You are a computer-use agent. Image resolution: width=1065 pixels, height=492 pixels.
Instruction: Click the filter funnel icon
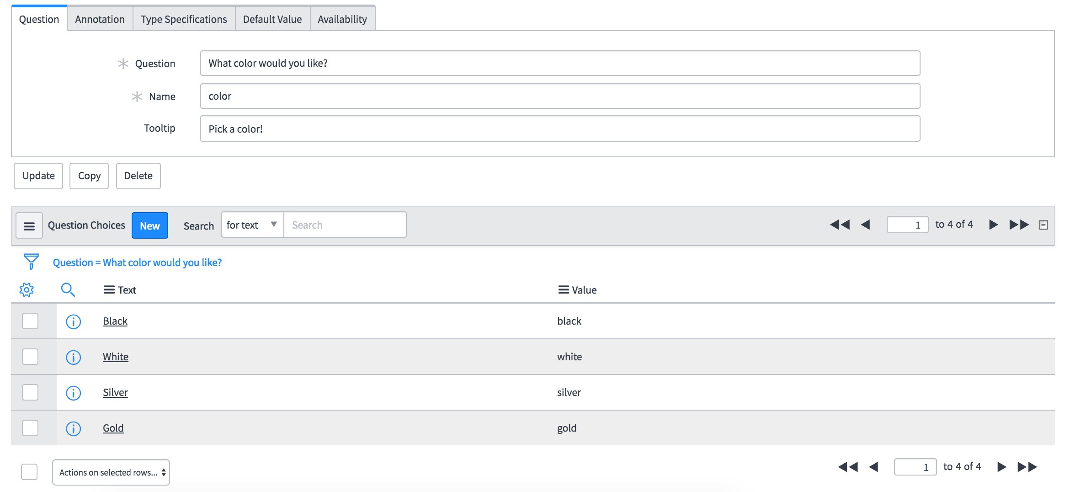[30, 262]
